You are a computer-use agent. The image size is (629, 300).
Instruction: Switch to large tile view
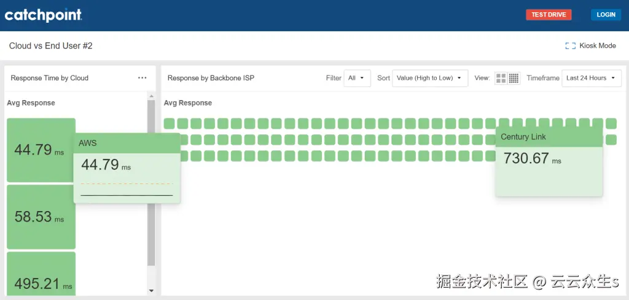pos(501,78)
